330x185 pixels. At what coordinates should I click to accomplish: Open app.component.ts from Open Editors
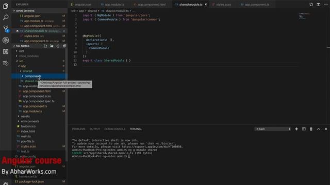pos(39,41)
